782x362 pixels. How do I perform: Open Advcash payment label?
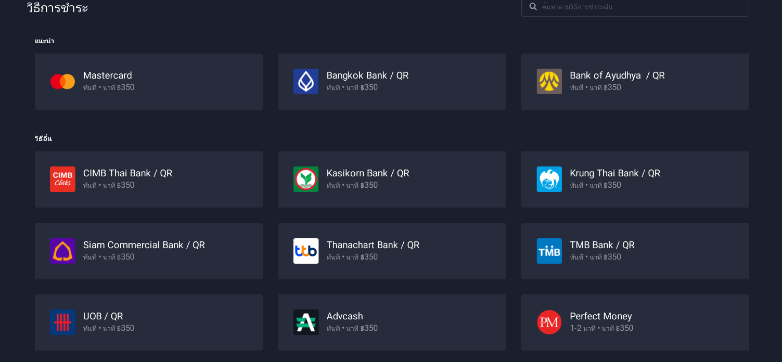pyautogui.click(x=344, y=316)
